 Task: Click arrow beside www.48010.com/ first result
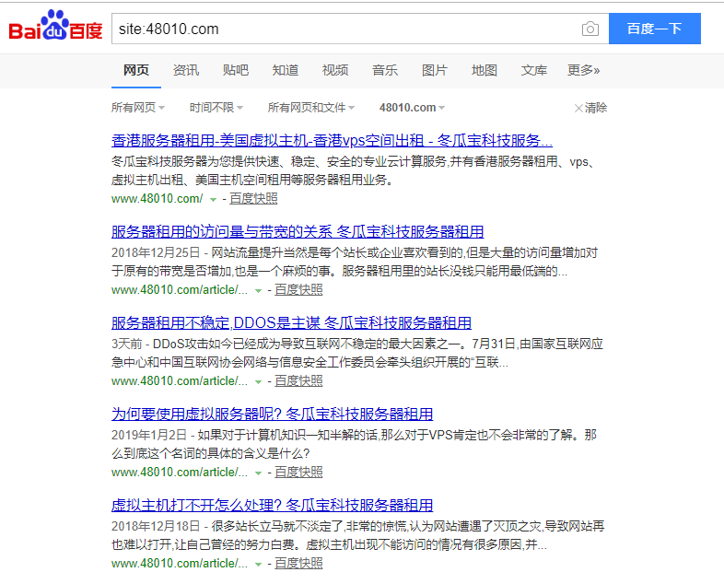coord(213,199)
